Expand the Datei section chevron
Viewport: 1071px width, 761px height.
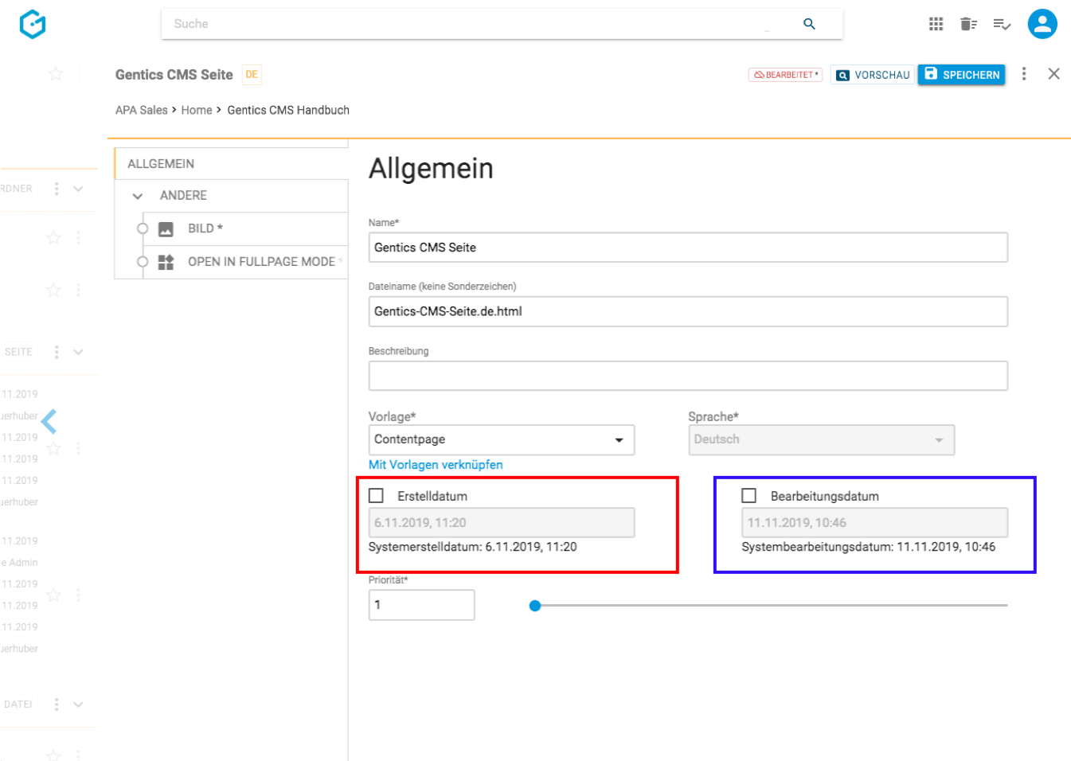pyautogui.click(x=78, y=704)
